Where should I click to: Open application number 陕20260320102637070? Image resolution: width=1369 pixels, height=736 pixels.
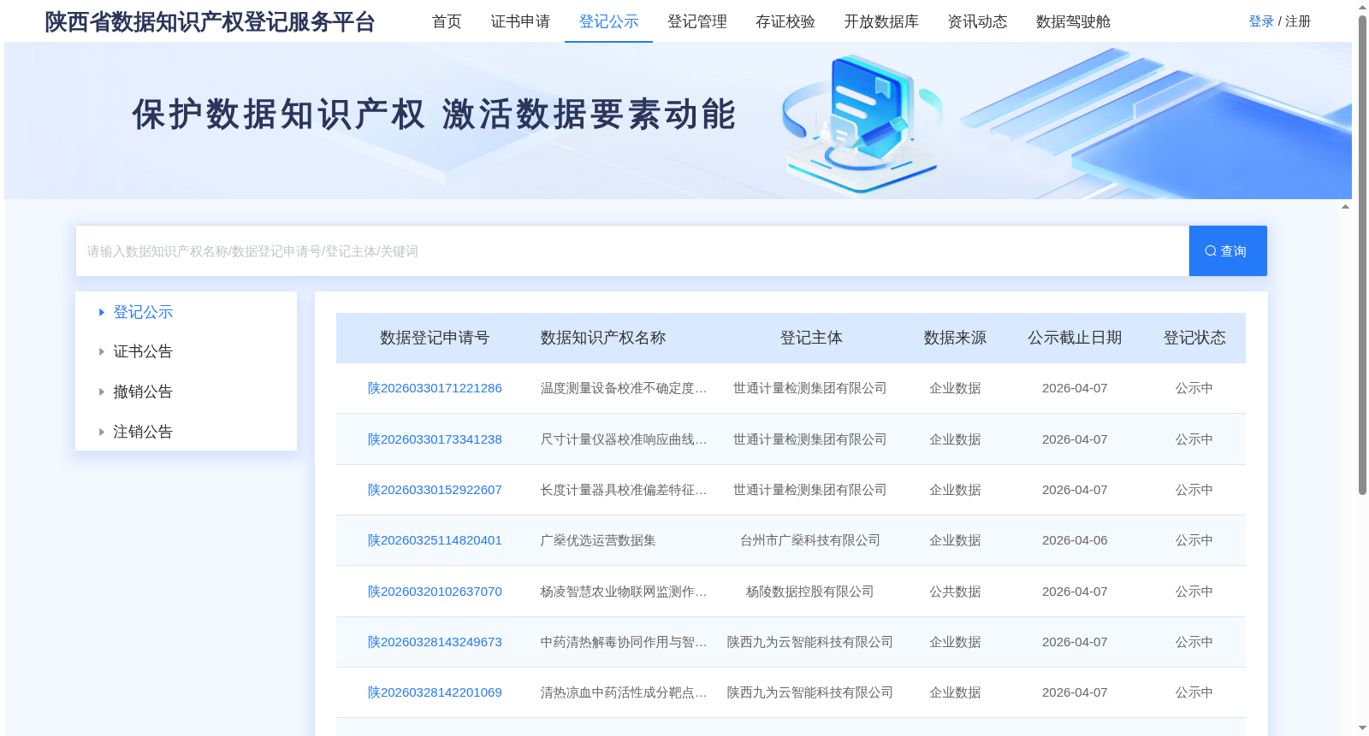coord(435,592)
